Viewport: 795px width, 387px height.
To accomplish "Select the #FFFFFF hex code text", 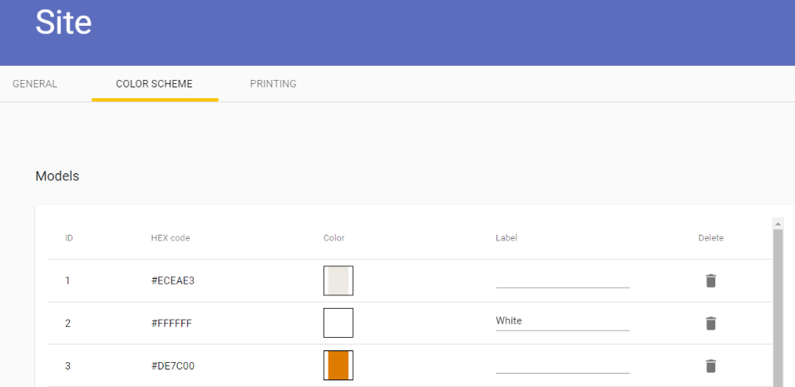I will 171,323.
